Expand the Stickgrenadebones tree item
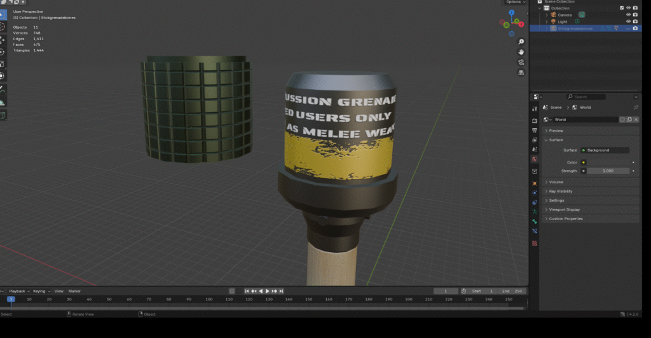The image size is (651, 338). pyautogui.click(x=546, y=28)
